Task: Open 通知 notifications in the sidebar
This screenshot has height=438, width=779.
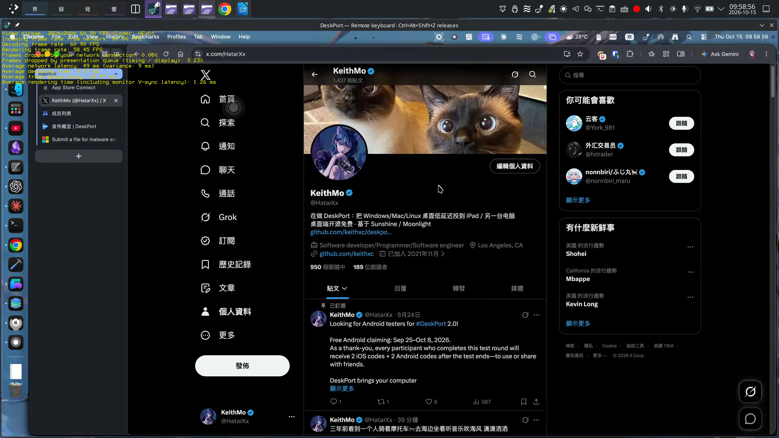Action: [x=218, y=146]
